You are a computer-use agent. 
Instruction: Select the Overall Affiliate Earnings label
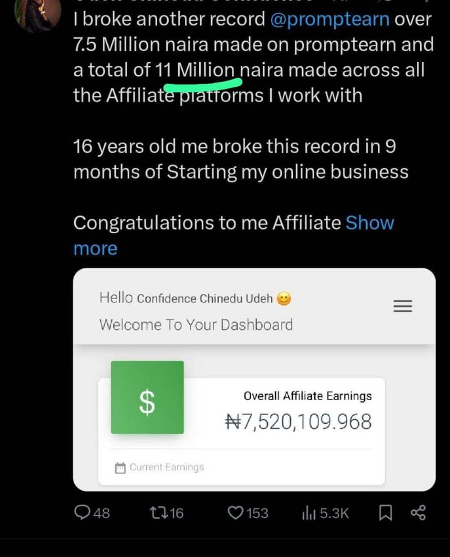(307, 396)
